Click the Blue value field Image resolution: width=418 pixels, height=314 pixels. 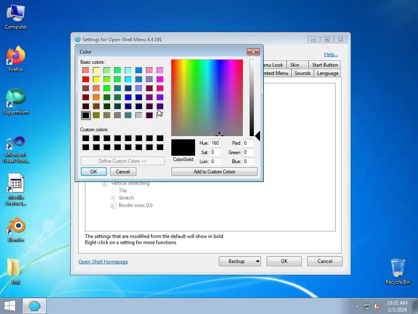[x=248, y=161]
